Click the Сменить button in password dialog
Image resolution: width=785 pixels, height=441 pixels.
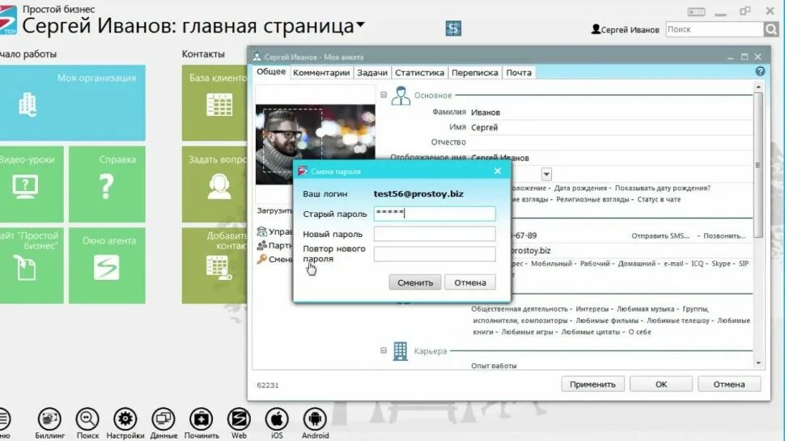[x=415, y=282]
